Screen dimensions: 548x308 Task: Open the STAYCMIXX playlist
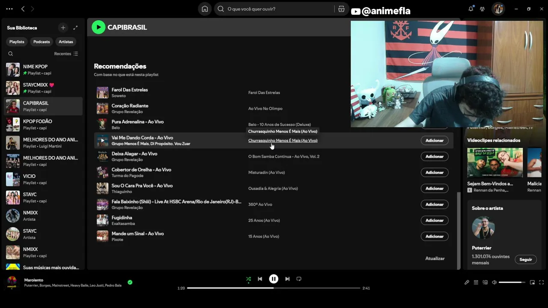click(x=43, y=88)
